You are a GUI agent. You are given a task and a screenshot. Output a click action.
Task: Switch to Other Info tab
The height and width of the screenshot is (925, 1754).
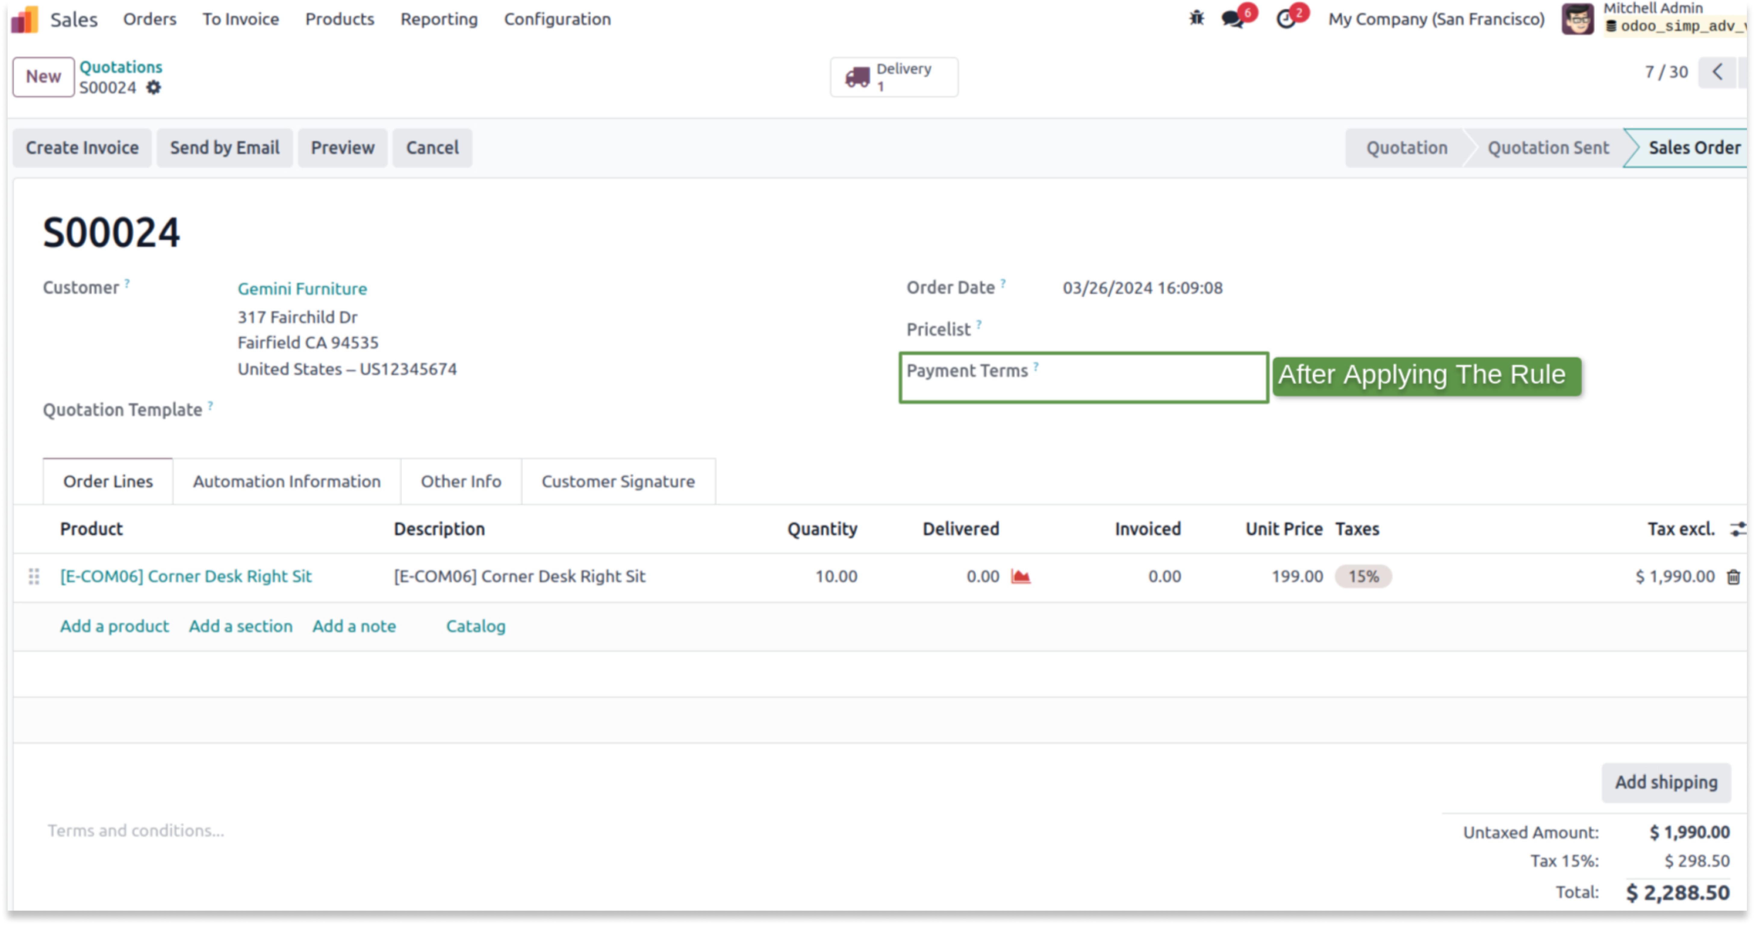[461, 481]
